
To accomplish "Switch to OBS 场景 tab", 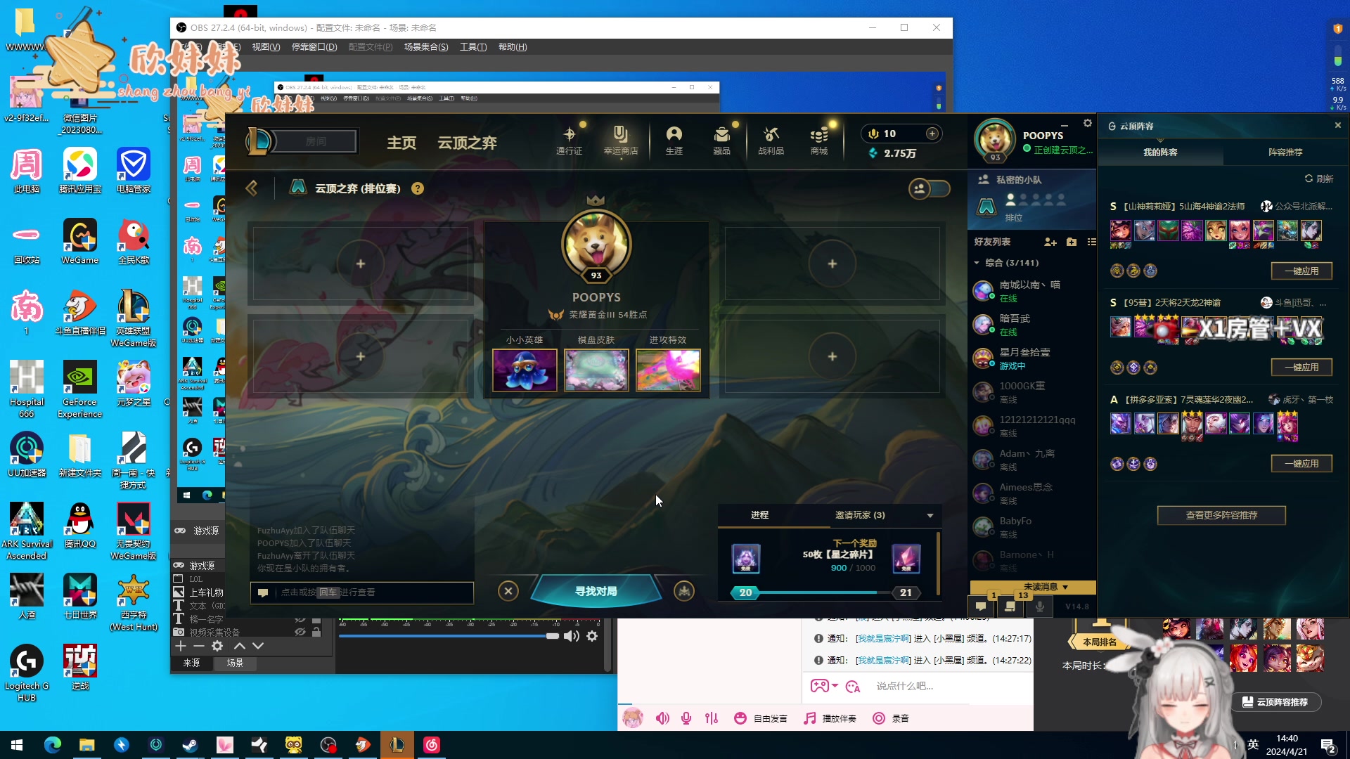I will click(x=235, y=663).
